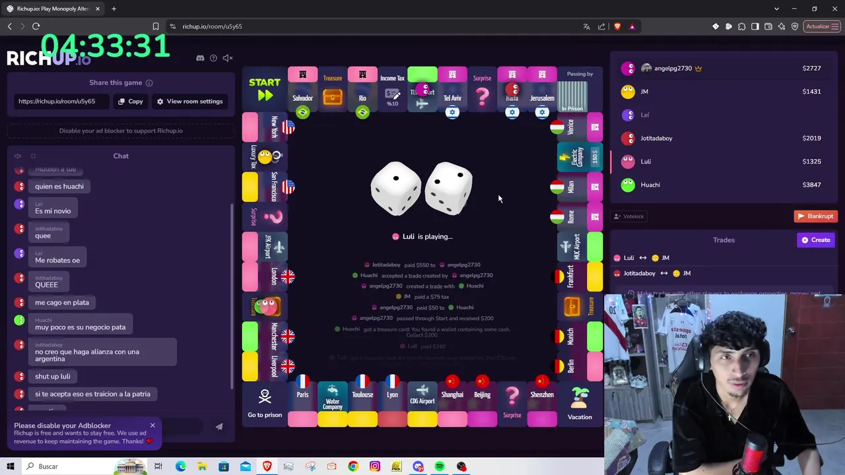Select the JFK Airport tile

pos(265,247)
